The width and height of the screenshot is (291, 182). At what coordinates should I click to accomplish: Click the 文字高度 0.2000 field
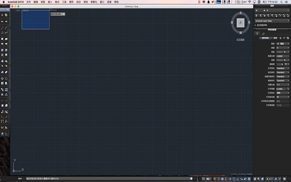coord(281,89)
